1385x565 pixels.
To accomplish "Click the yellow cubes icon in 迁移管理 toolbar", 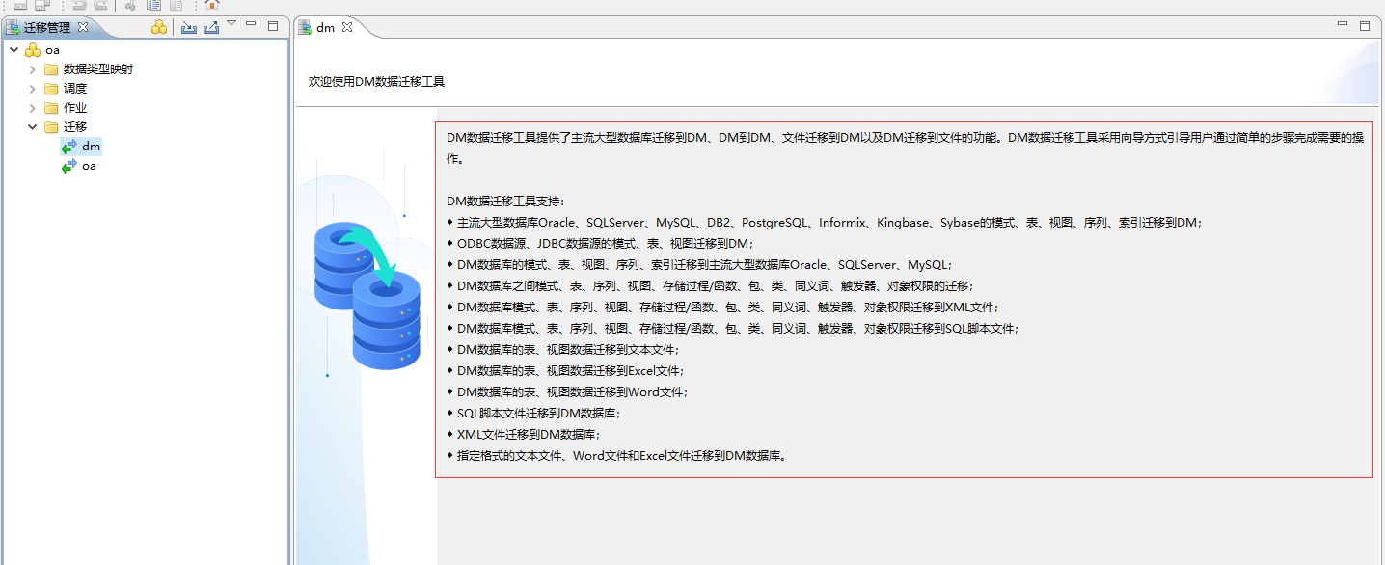I will coord(160,27).
